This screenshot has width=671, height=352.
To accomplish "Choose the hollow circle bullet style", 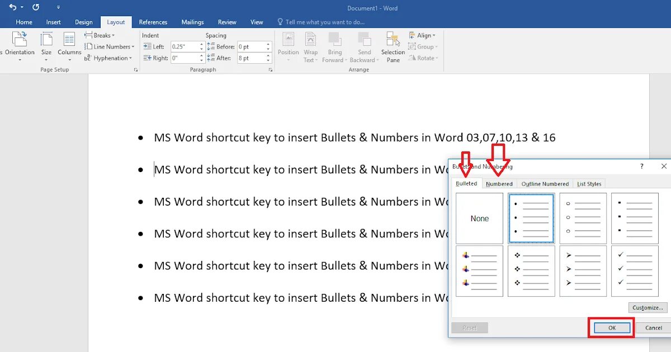I will [583, 218].
